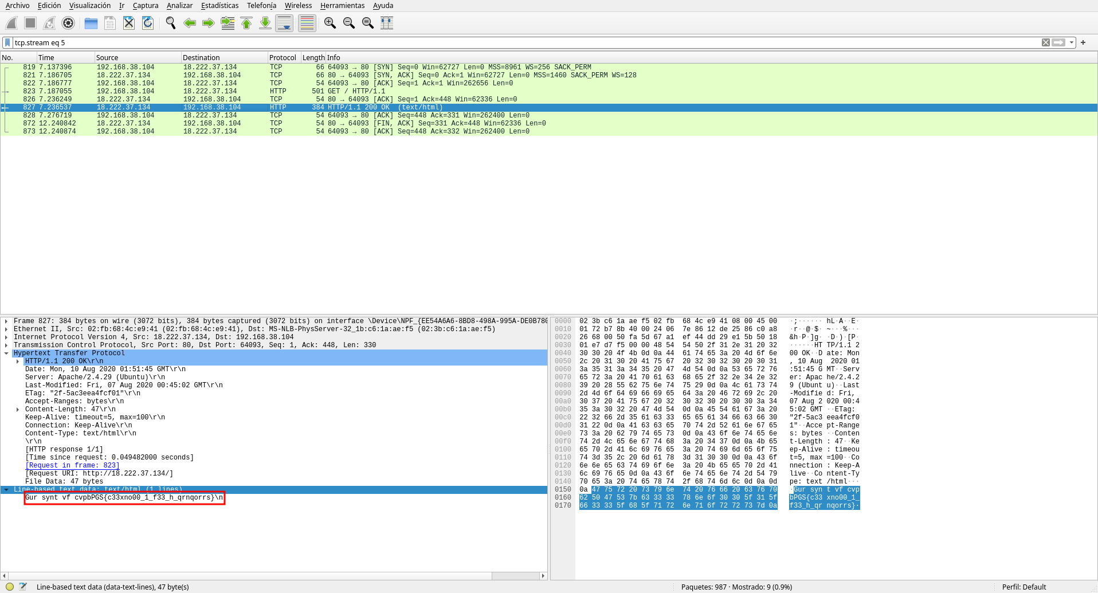Open the Estadísticas menu
Image resolution: width=1098 pixels, height=593 pixels.
[221, 5]
